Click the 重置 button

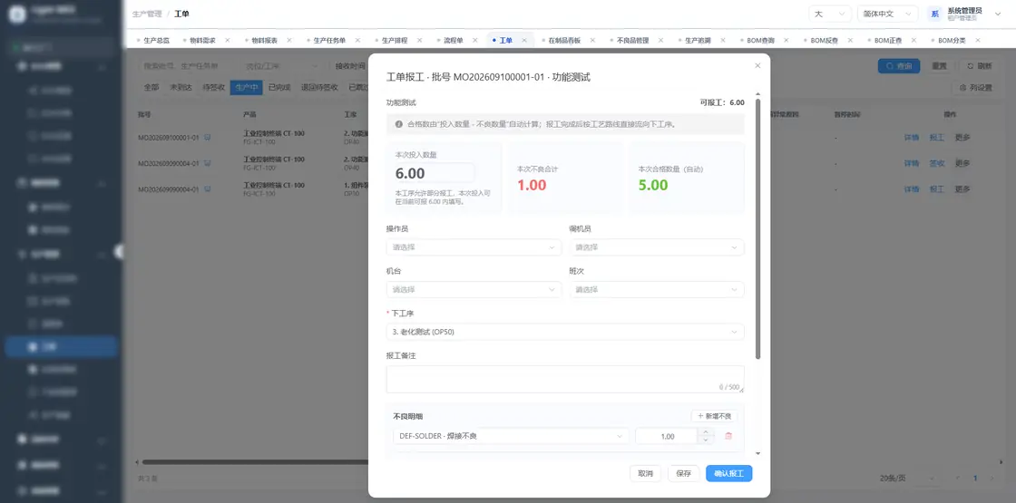(939, 66)
